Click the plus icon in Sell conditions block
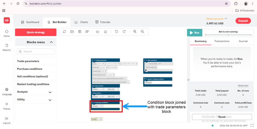Screen dimensions: 257x129 pos(146,70)
